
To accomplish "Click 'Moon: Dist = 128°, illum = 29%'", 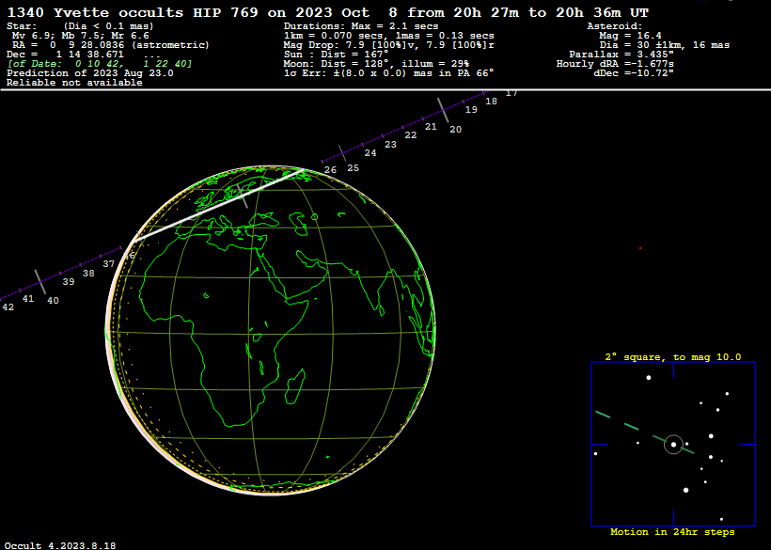I will tap(376, 64).
